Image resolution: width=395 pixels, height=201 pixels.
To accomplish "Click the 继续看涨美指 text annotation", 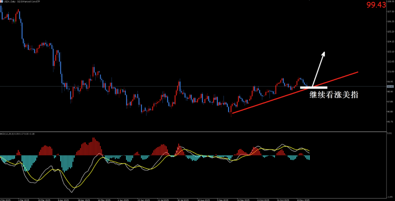I will click(x=334, y=95).
